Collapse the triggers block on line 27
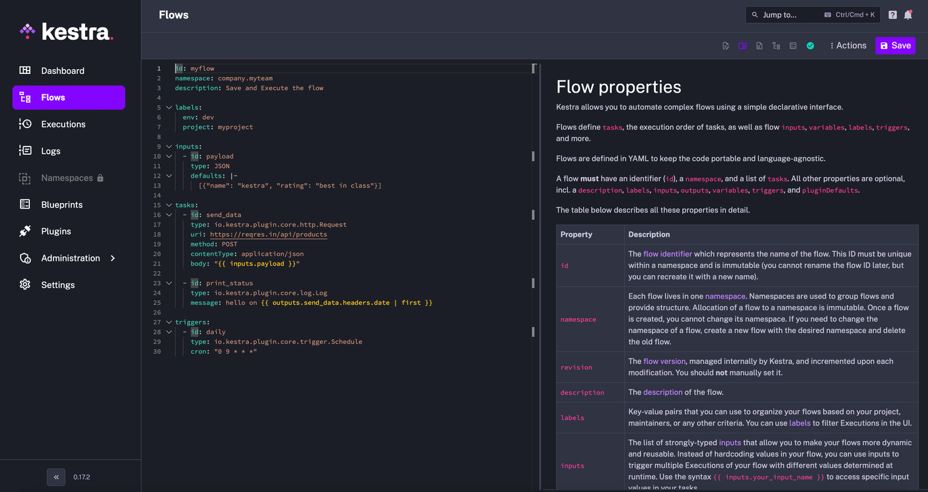Viewport: 928px width, 492px height. point(169,322)
